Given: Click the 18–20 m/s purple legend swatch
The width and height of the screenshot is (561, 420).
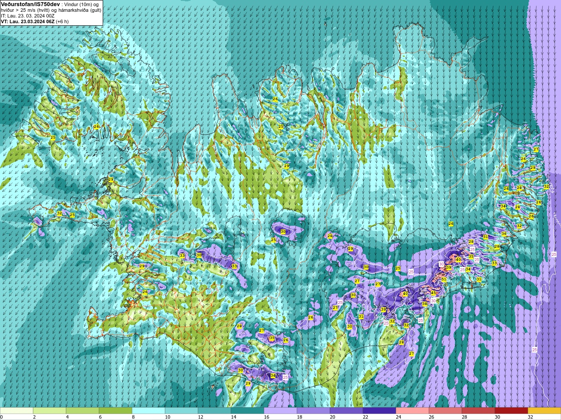Looking at the screenshot, I should (313, 411).
